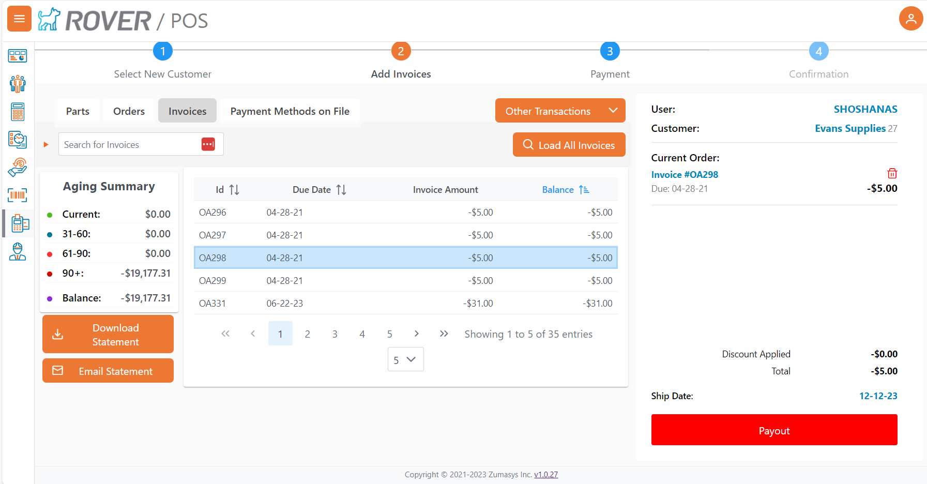927x484 pixels.
Task: Sort the Id column ascending
Action: 234,189
